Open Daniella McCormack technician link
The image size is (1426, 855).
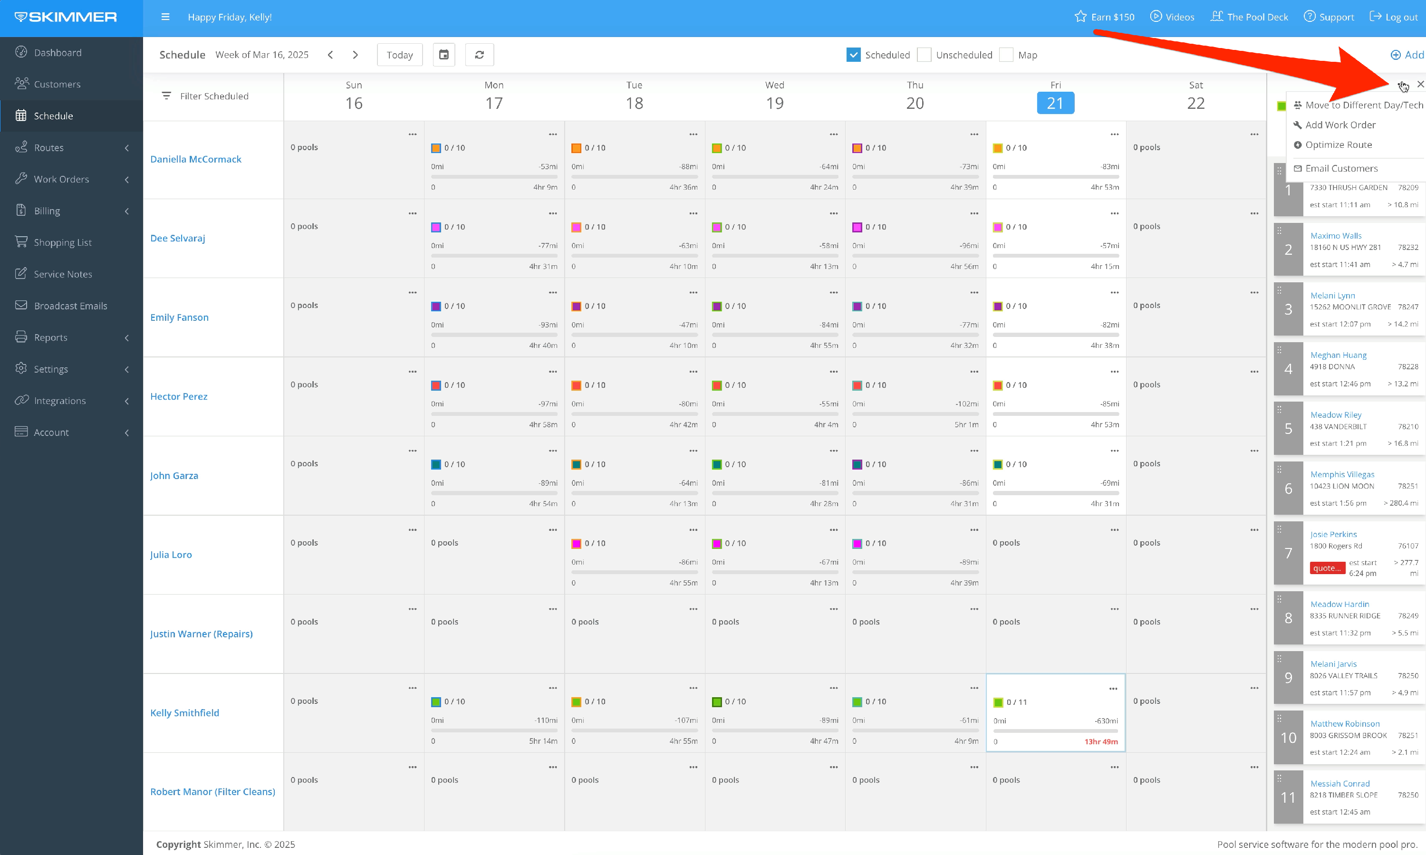[195, 159]
